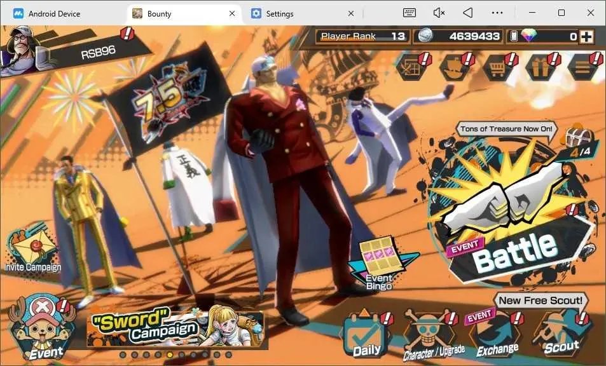
Task: Mute the emulator sound via speaker icon
Action: (439, 13)
